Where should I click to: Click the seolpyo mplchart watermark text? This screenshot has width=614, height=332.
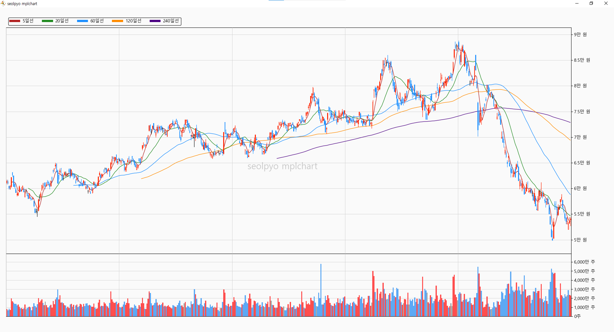click(282, 166)
